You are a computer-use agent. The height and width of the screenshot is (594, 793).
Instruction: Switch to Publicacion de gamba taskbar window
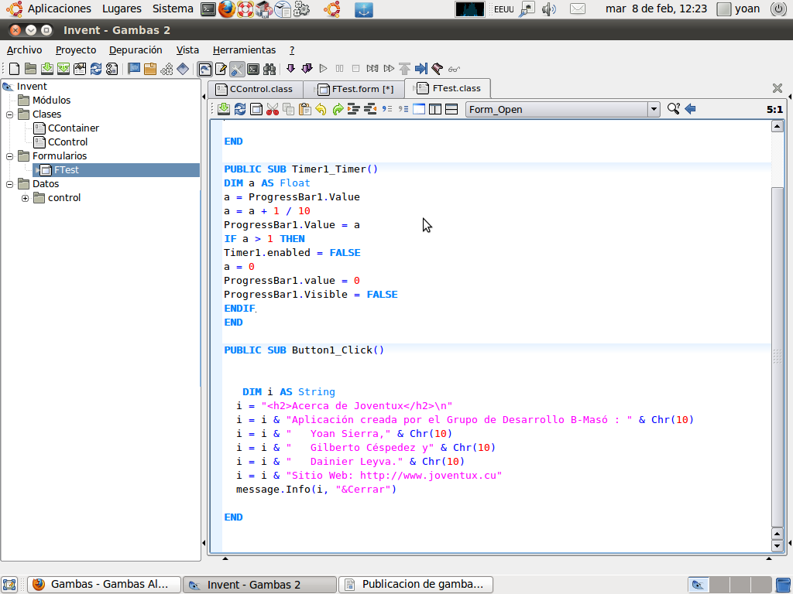coord(416,585)
